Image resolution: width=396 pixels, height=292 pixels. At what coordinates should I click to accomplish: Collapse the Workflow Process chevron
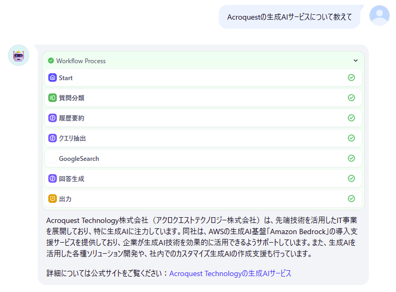pyautogui.click(x=355, y=61)
